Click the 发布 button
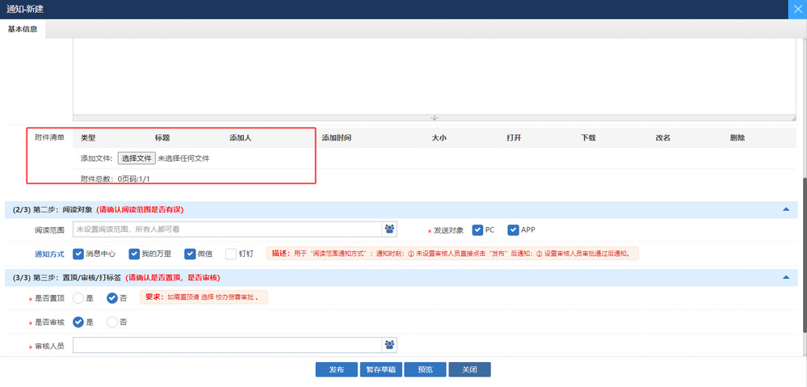This screenshot has width=807, height=387. (336, 369)
